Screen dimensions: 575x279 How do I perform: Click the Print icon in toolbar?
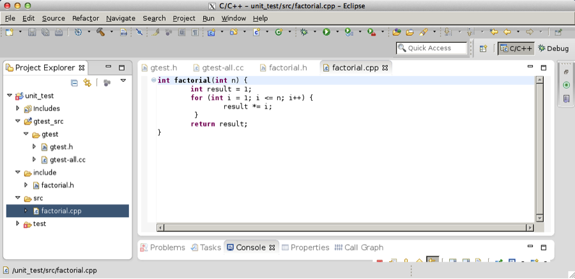[x=59, y=33]
